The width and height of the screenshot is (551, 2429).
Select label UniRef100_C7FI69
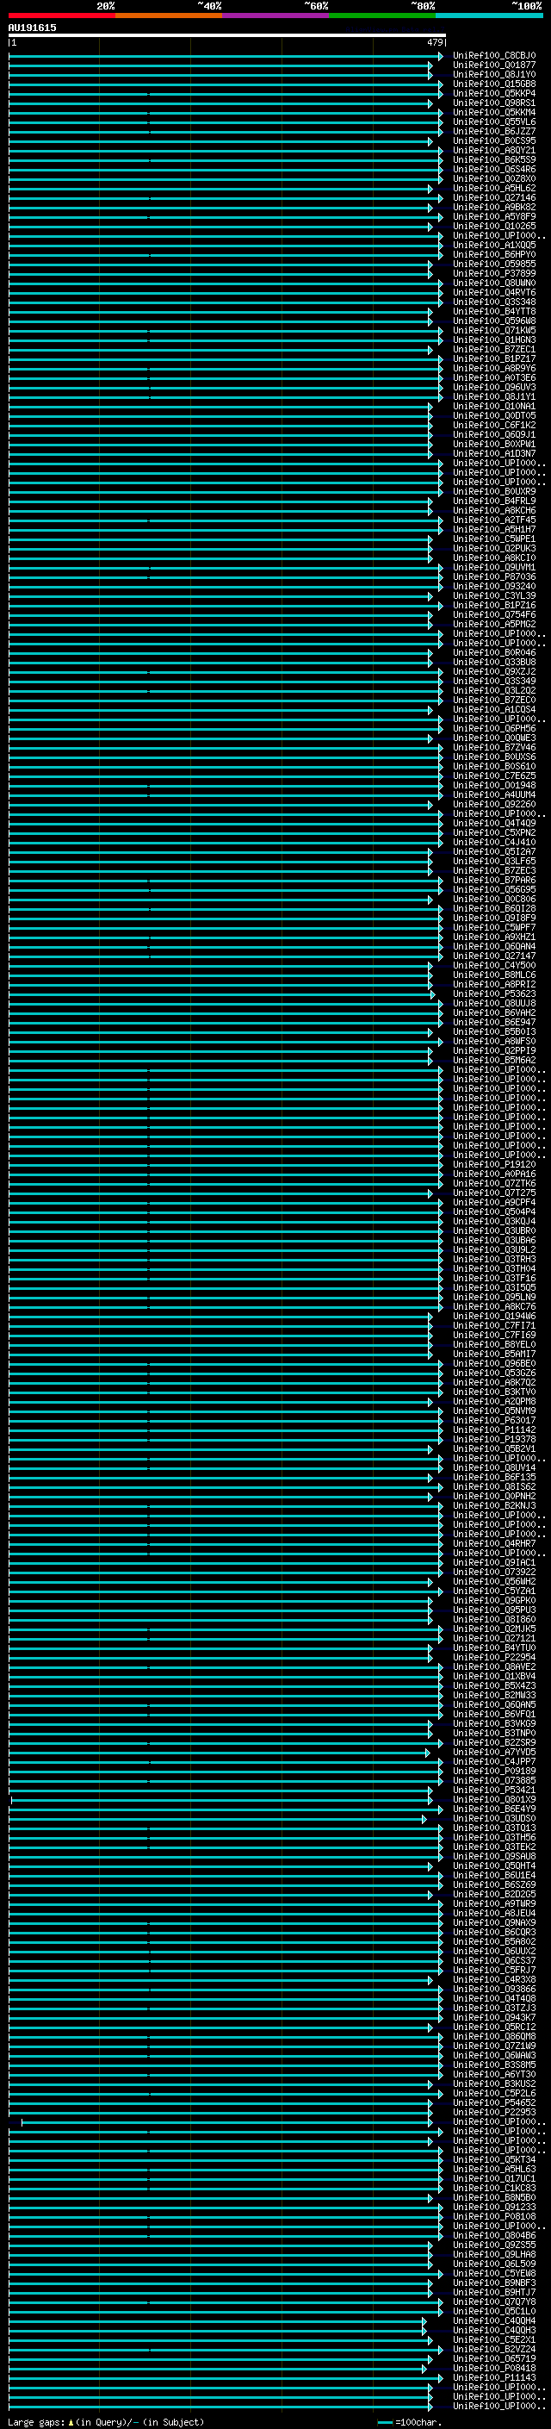click(494, 1336)
